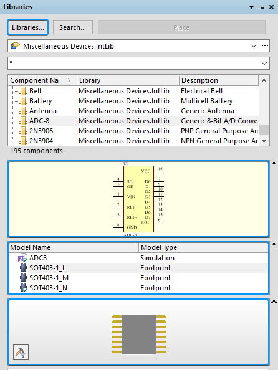Collapse the model list pane
Viewport: 278px width, 370px height.
pos(274,244)
